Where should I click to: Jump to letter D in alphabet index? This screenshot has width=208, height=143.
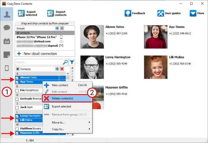[x=73, y=77]
